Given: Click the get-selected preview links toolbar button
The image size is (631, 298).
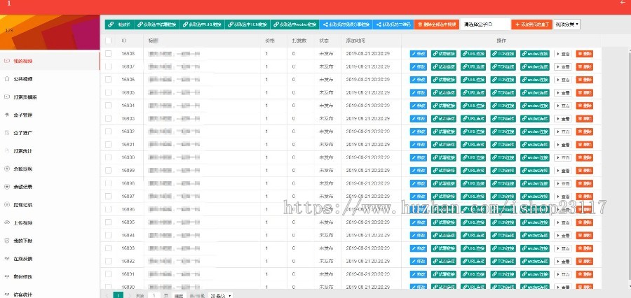Looking at the screenshot, I should click(156, 24).
